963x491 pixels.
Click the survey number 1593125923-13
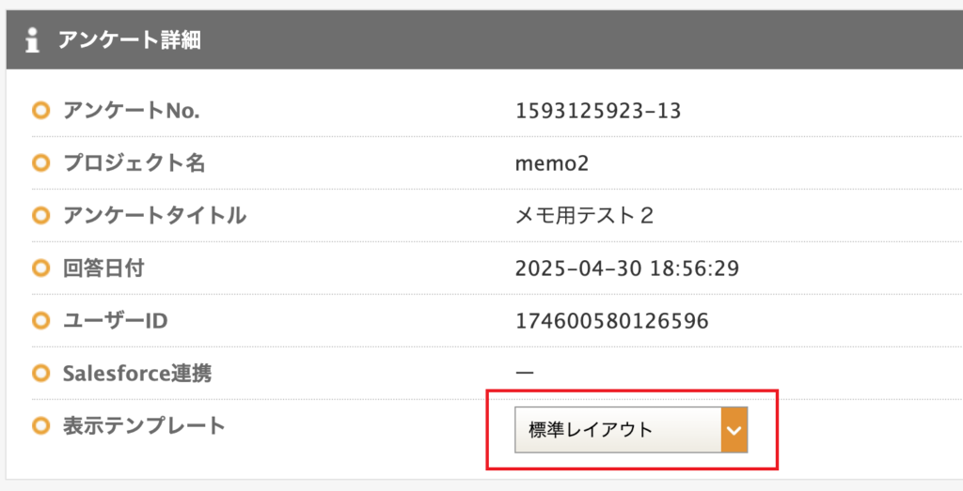click(598, 111)
